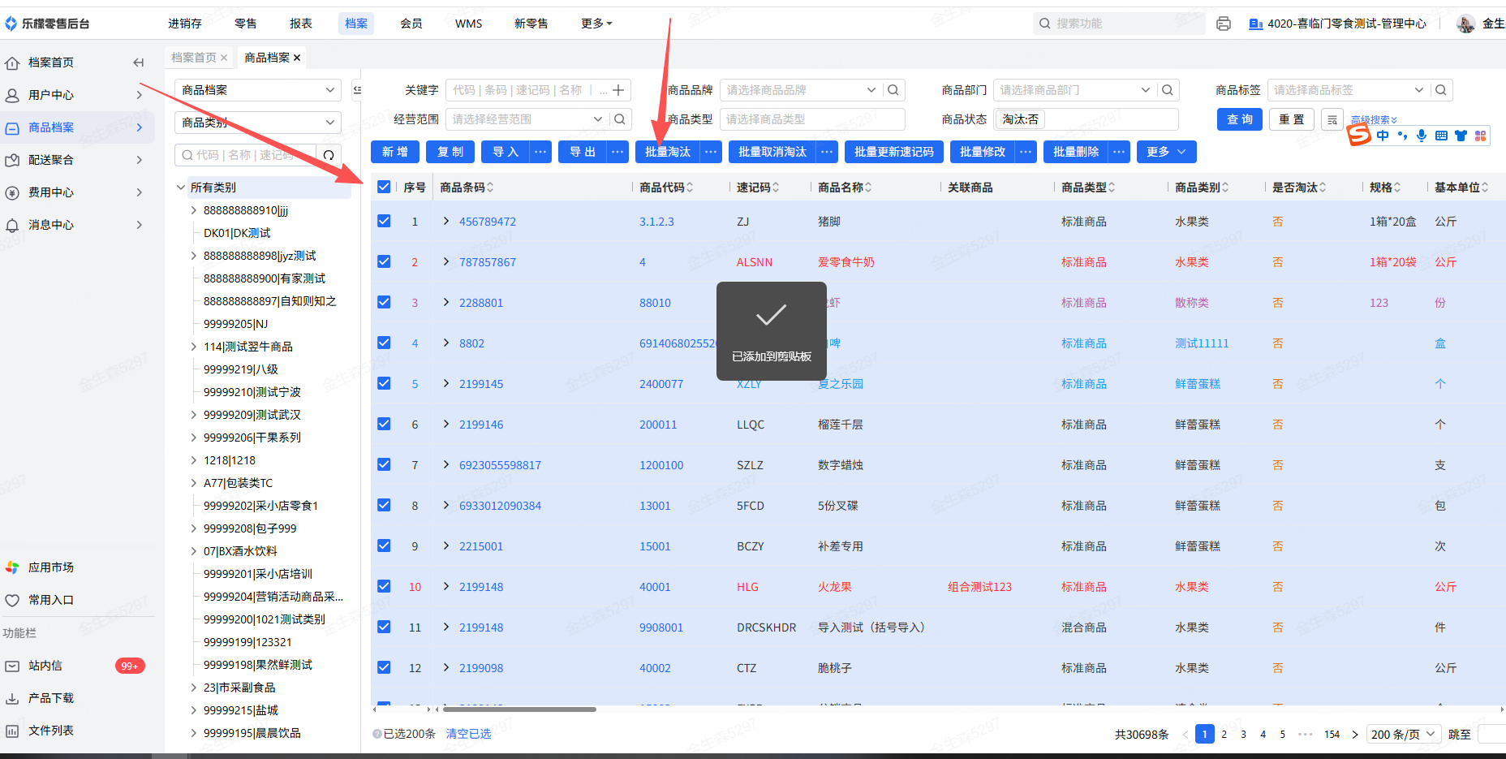The image size is (1506, 759).
Task: Open the 进销存 top menu
Action: click(x=185, y=24)
